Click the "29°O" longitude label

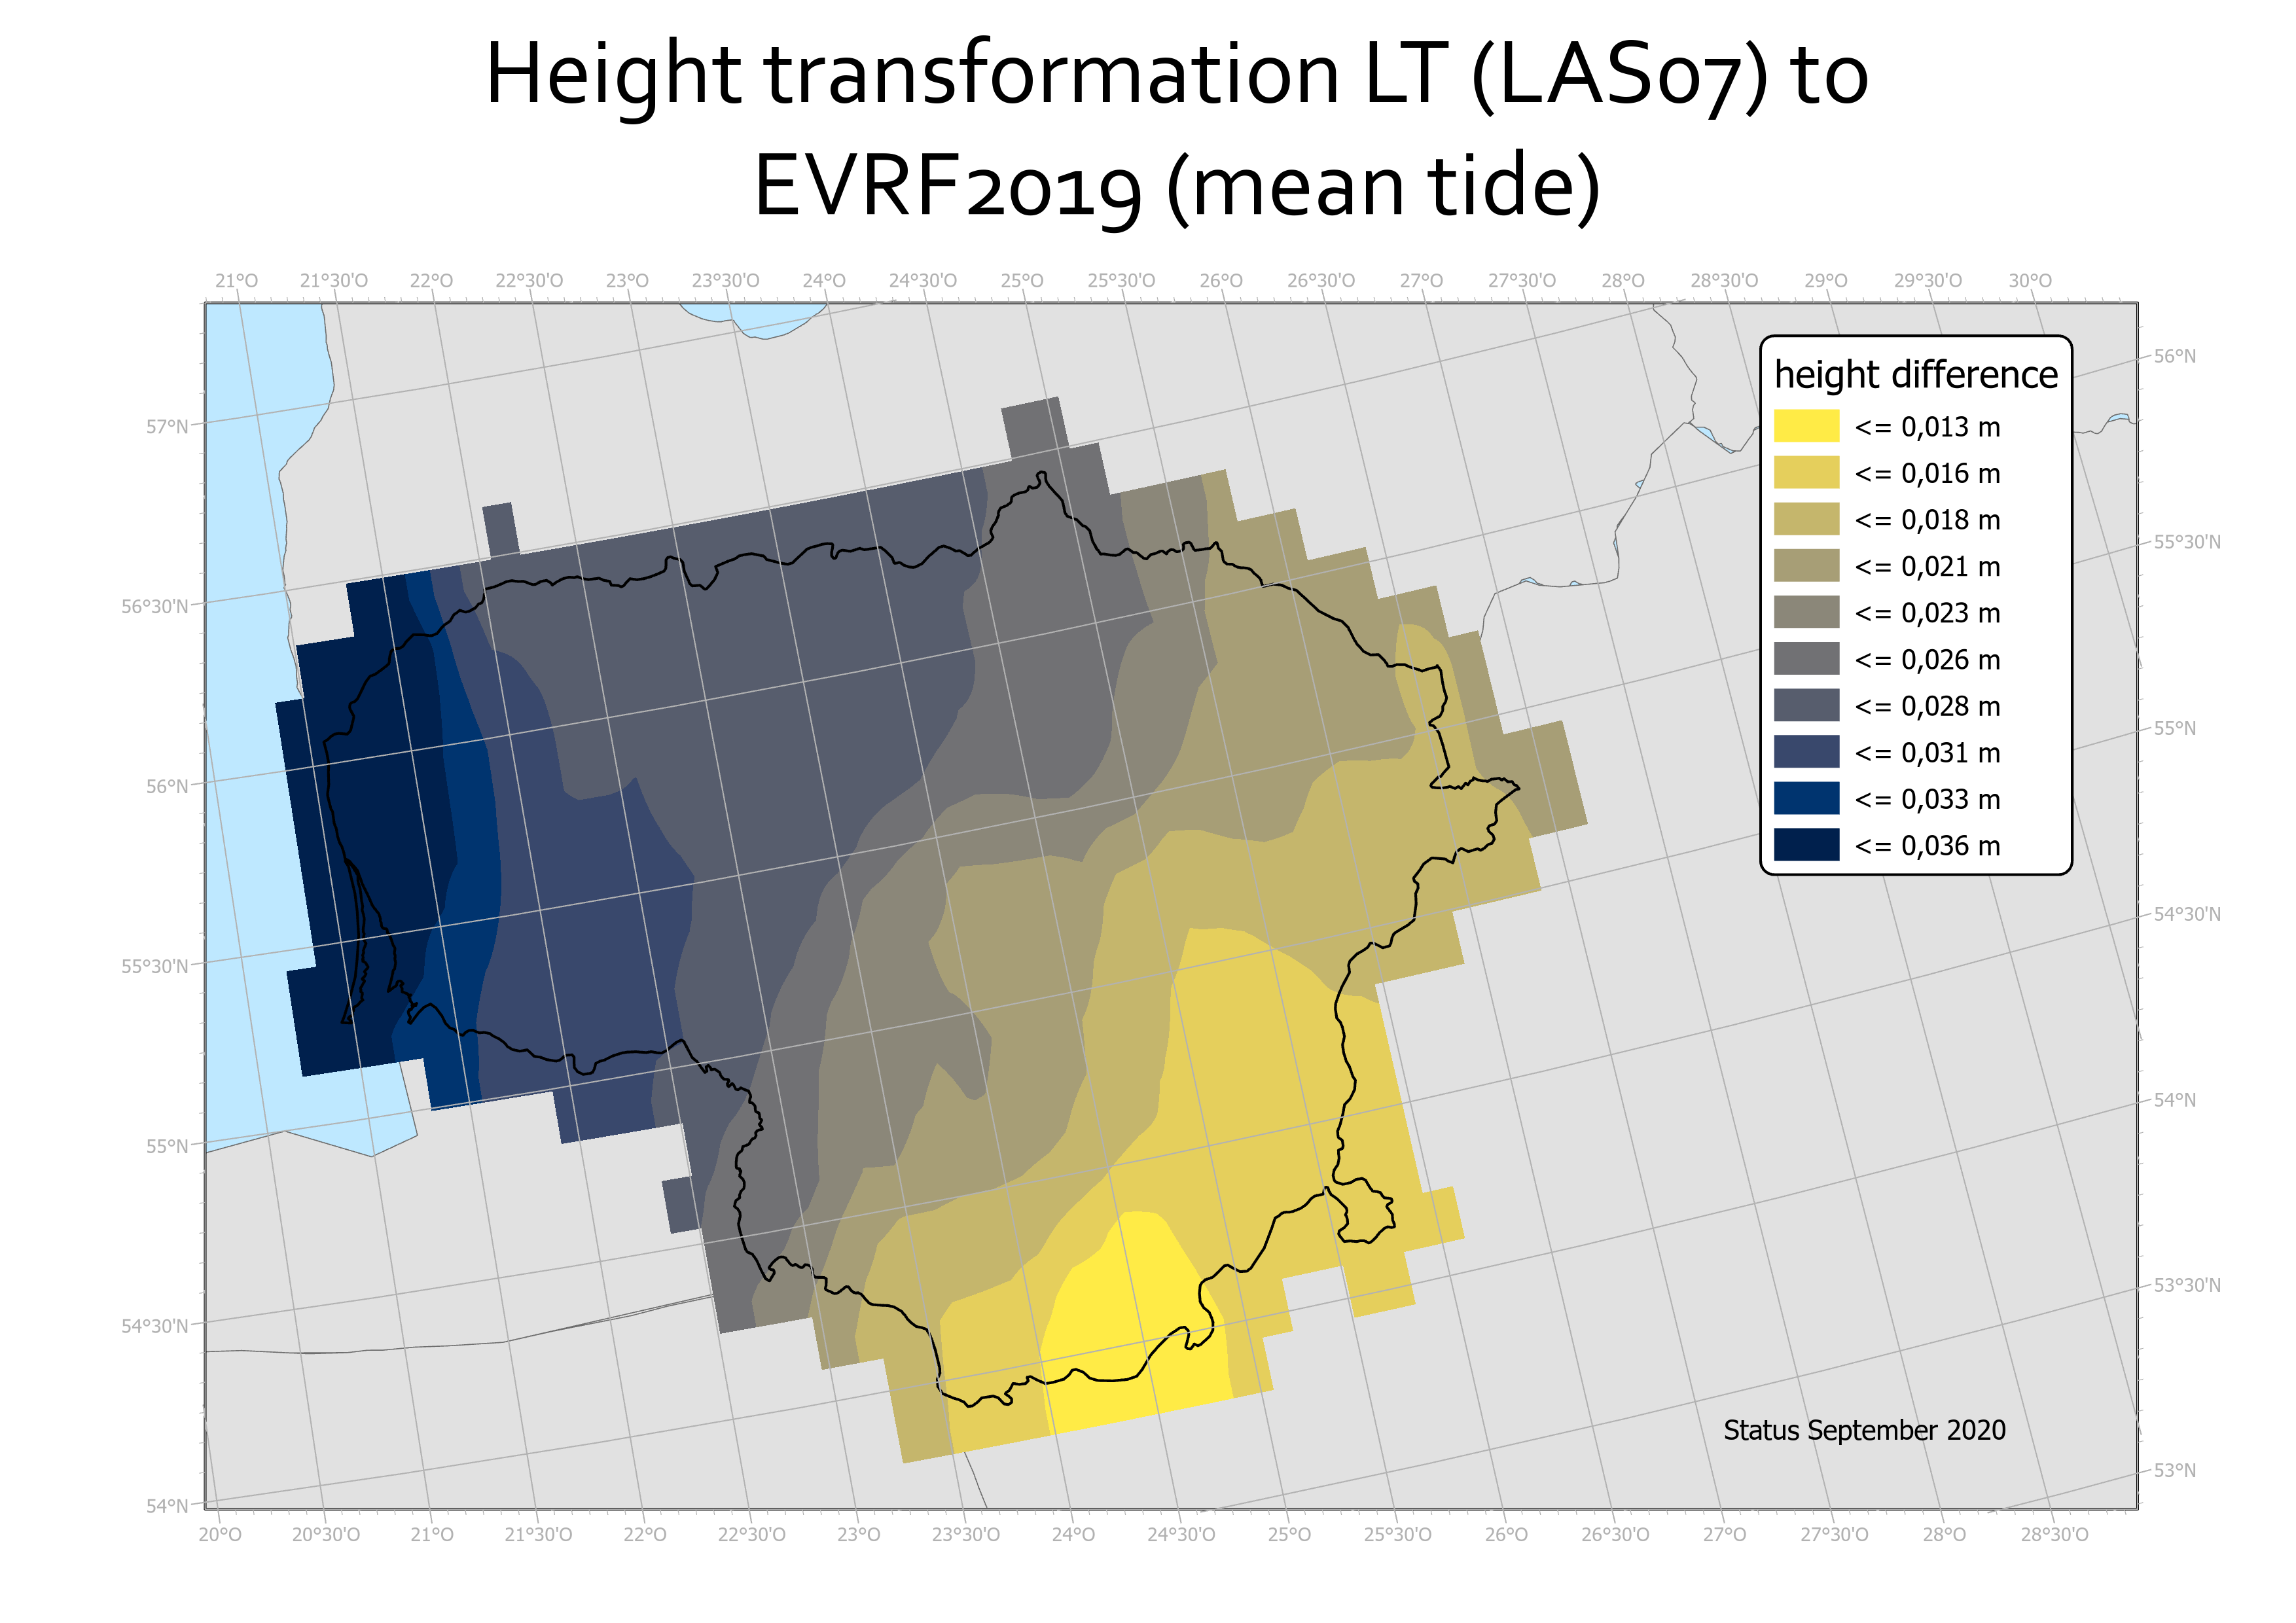click(x=1825, y=281)
